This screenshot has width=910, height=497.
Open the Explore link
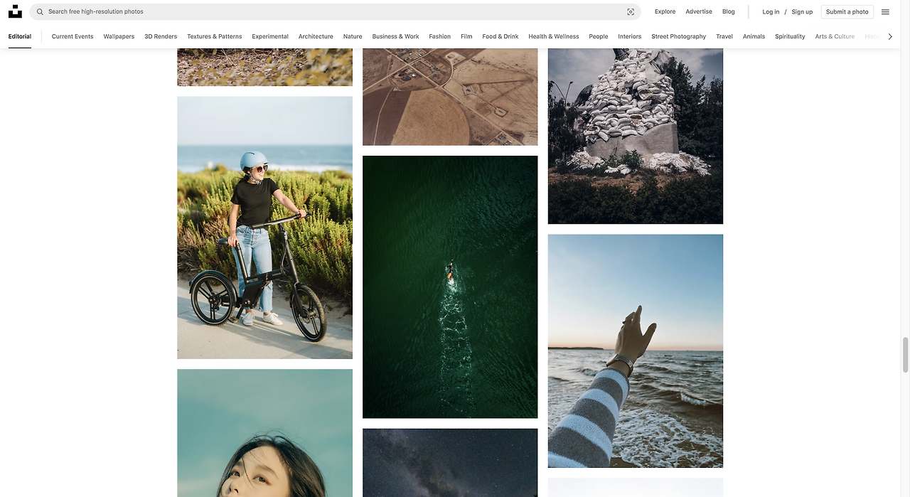[665, 11]
